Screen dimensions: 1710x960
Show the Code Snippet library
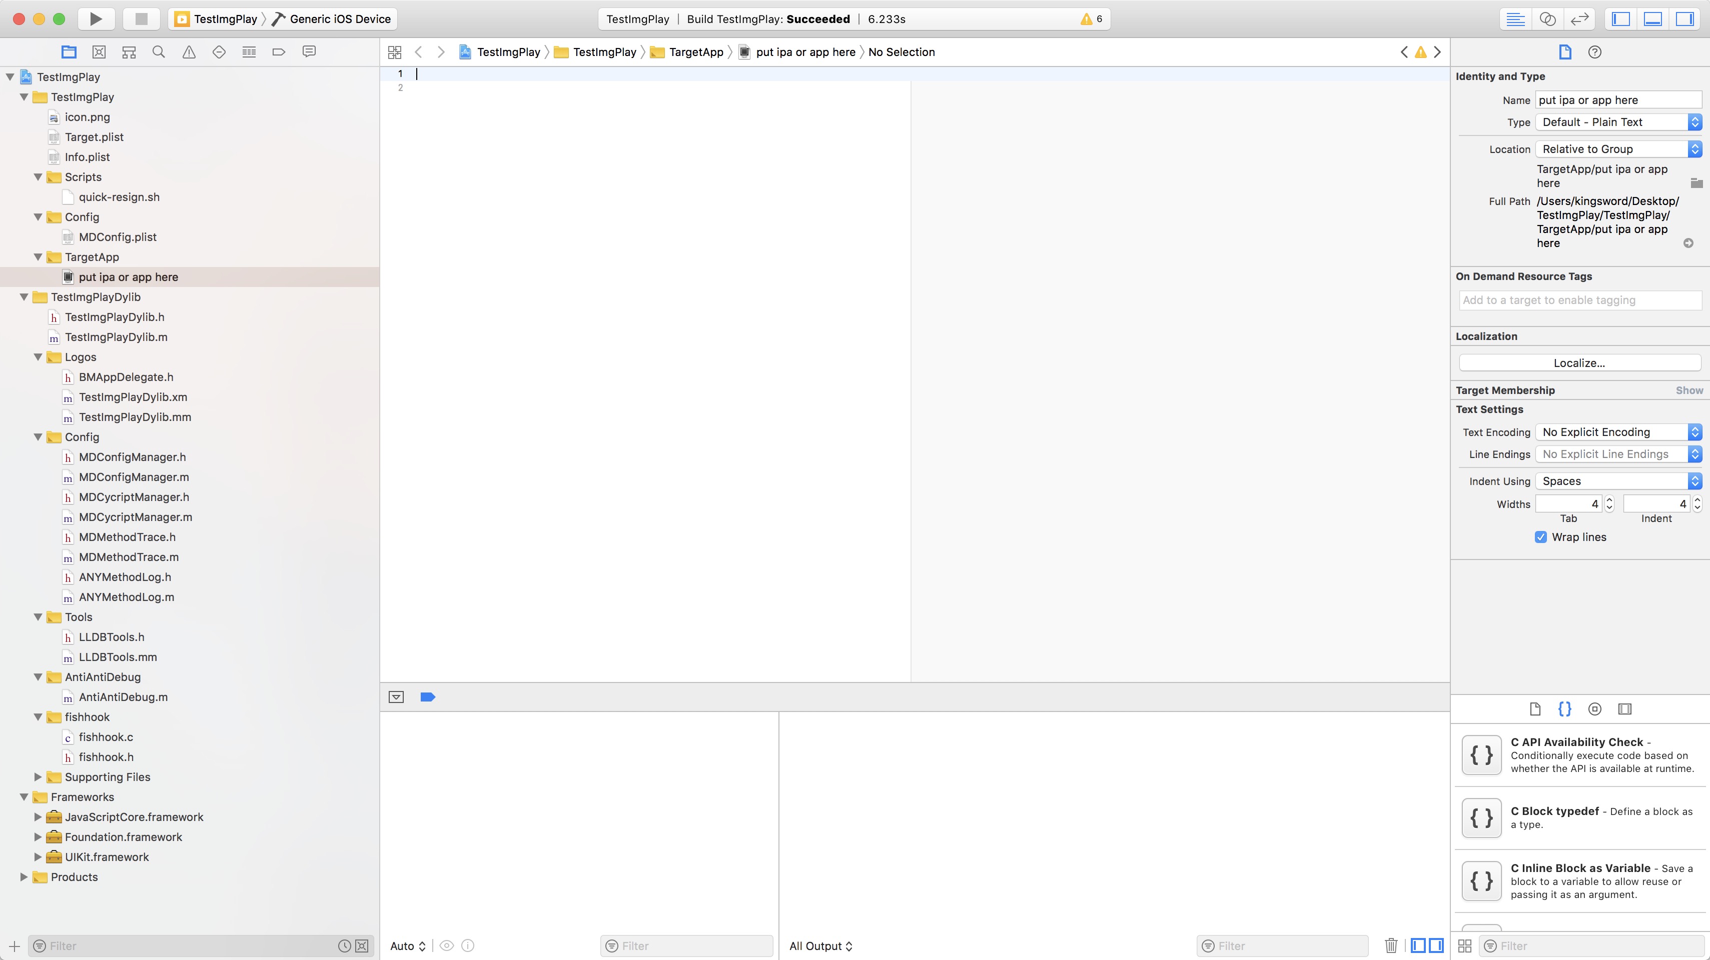[1564, 708]
